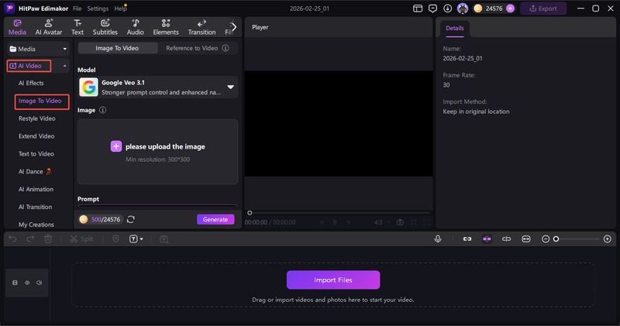Select Text to Video in the sidebar
620x326 pixels.
36,154
